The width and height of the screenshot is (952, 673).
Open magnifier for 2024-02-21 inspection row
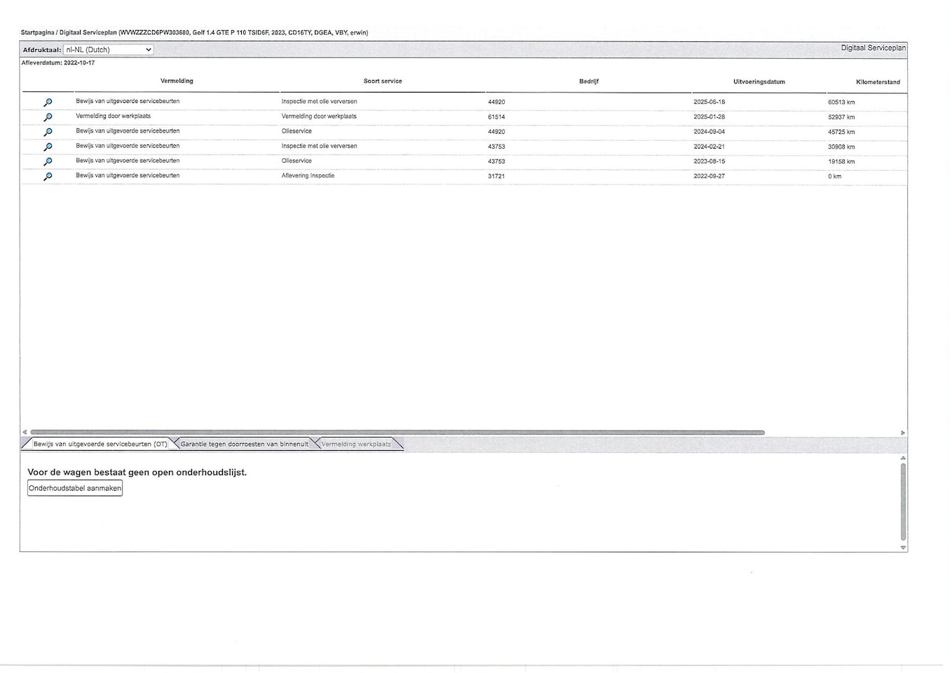(x=48, y=147)
